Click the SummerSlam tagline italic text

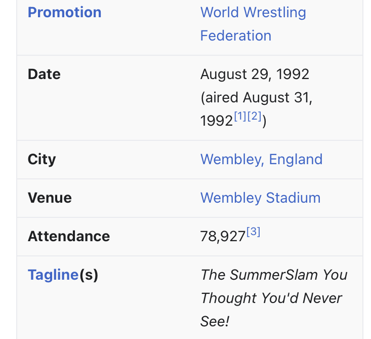coord(274,298)
